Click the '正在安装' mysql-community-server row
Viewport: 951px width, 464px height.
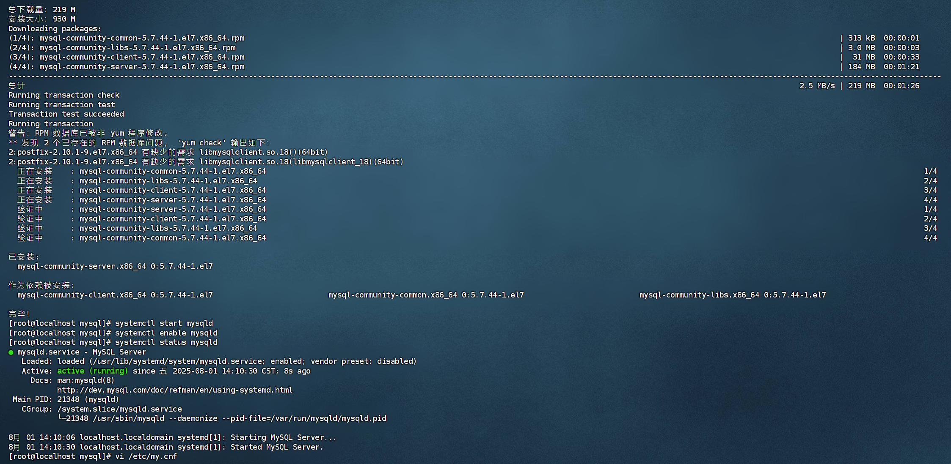142,200
